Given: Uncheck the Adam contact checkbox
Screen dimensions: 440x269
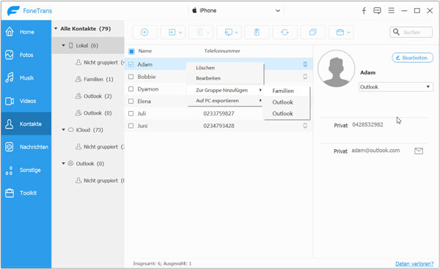Looking at the screenshot, I should 131,64.
